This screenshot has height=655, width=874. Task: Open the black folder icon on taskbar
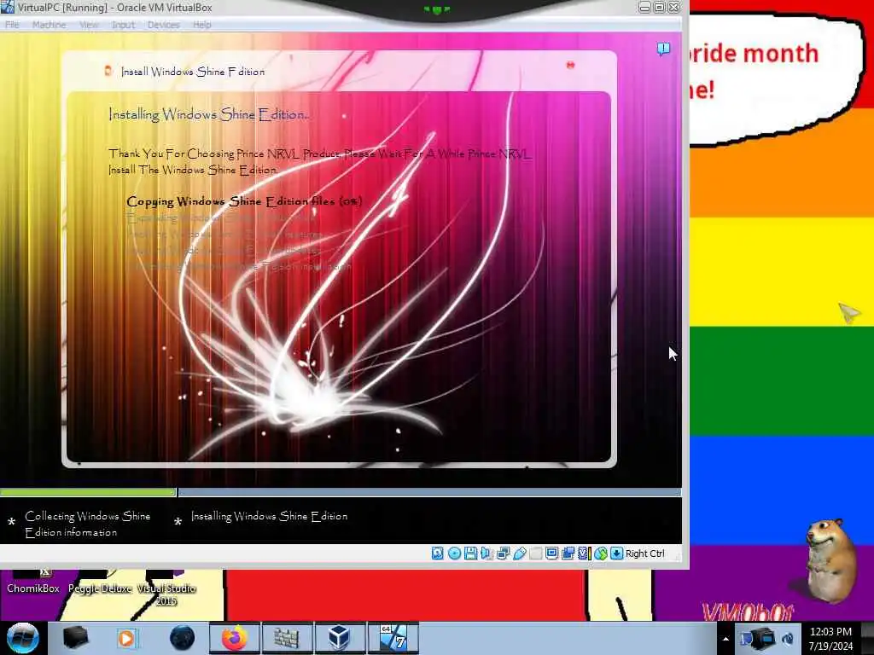point(75,638)
